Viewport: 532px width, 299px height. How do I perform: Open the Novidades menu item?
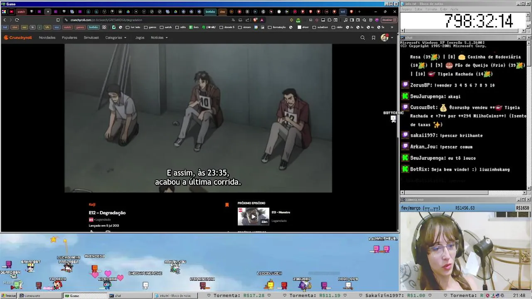click(47, 38)
